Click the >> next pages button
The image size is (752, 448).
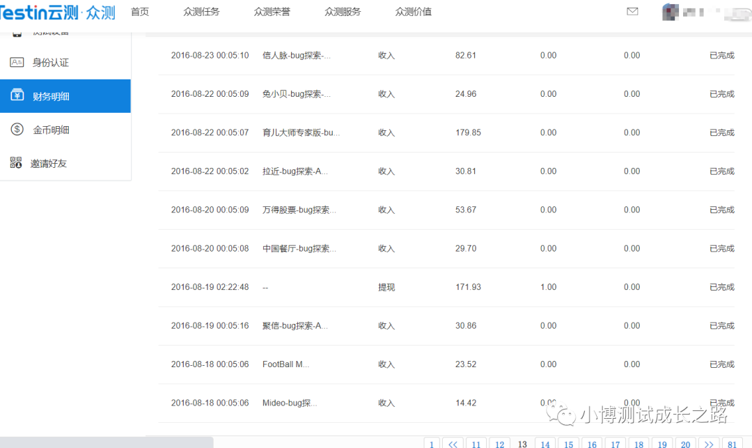click(709, 443)
